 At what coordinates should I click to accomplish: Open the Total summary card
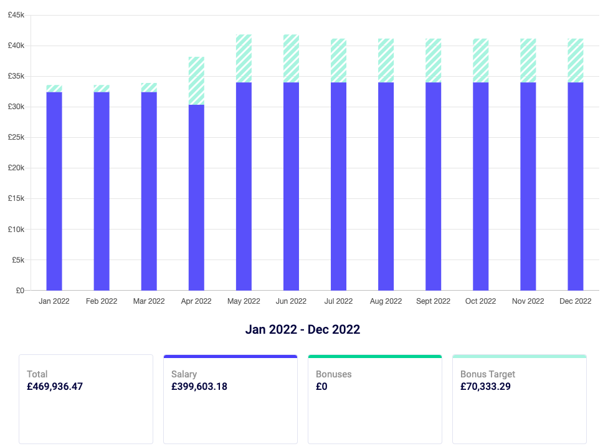(86, 399)
